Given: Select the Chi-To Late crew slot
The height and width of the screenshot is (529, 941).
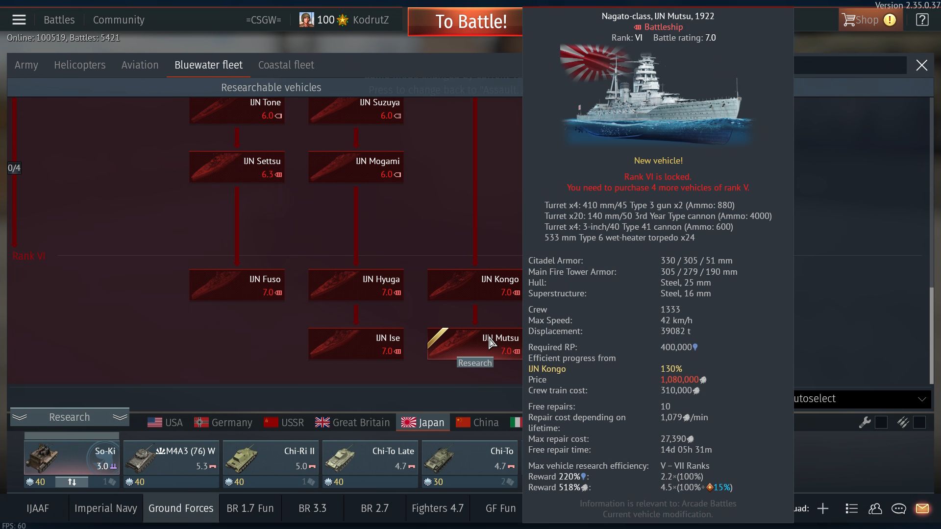Looking at the screenshot, I should pos(370,457).
